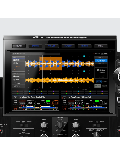Click Deck 1 QUANTIZE 1/4 value
This screenshot has height=155, width=120.
coord(15,109)
